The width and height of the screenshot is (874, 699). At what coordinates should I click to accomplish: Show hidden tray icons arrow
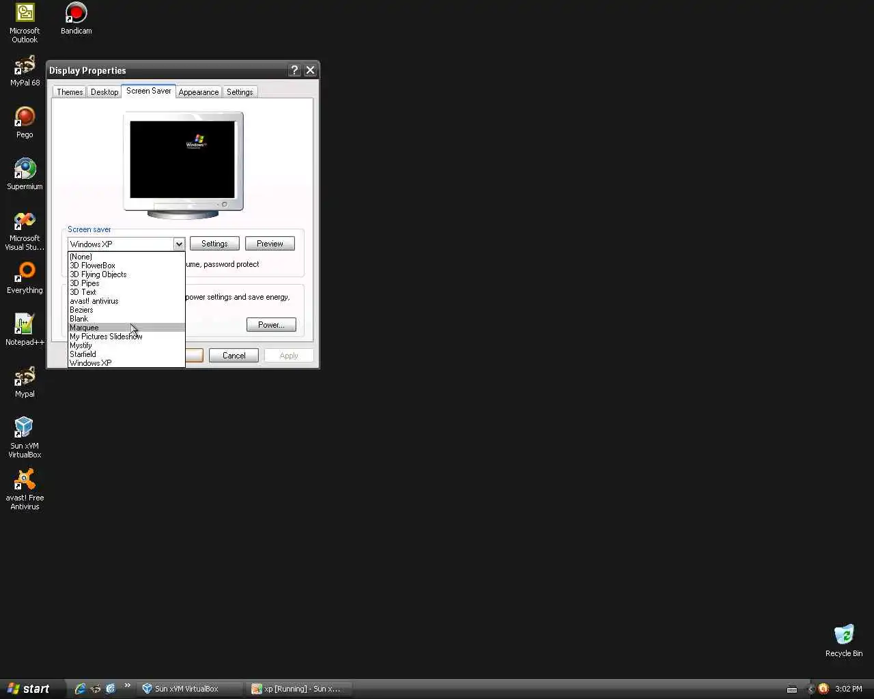click(x=810, y=689)
